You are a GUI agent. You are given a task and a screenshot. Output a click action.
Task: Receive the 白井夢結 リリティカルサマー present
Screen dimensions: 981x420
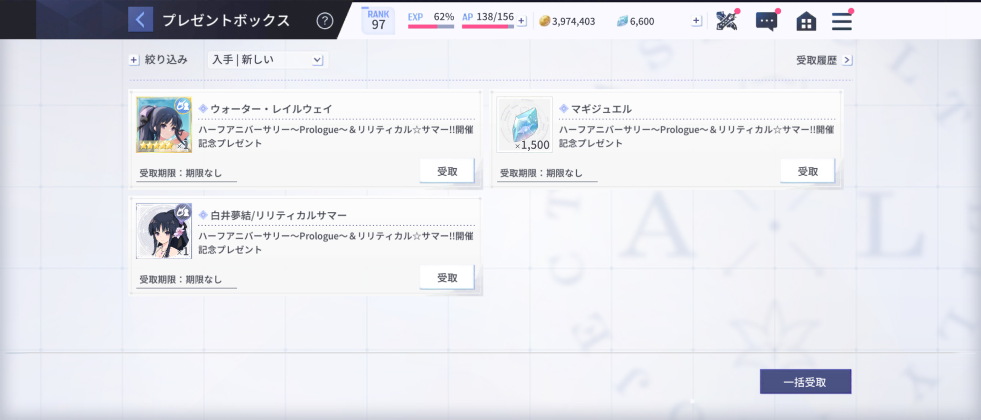pyautogui.click(x=447, y=278)
